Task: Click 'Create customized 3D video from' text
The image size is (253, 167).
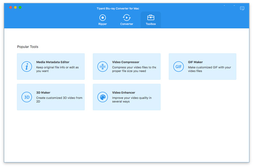Action: [59, 98]
